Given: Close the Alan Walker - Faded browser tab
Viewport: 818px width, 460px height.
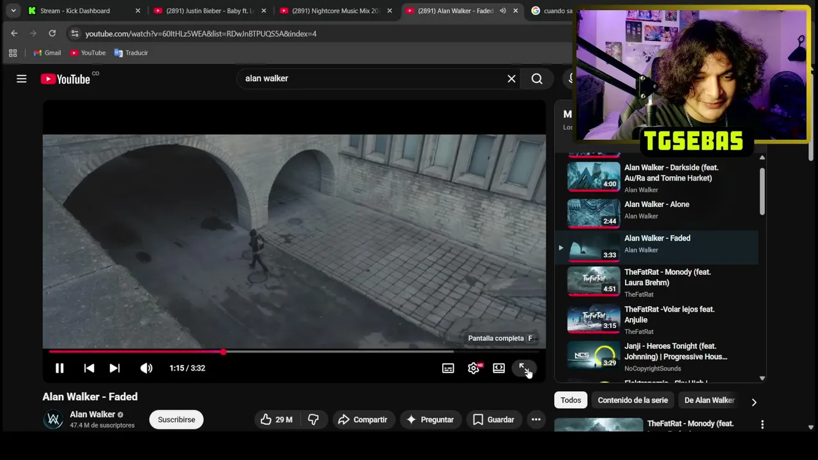Looking at the screenshot, I should [515, 11].
